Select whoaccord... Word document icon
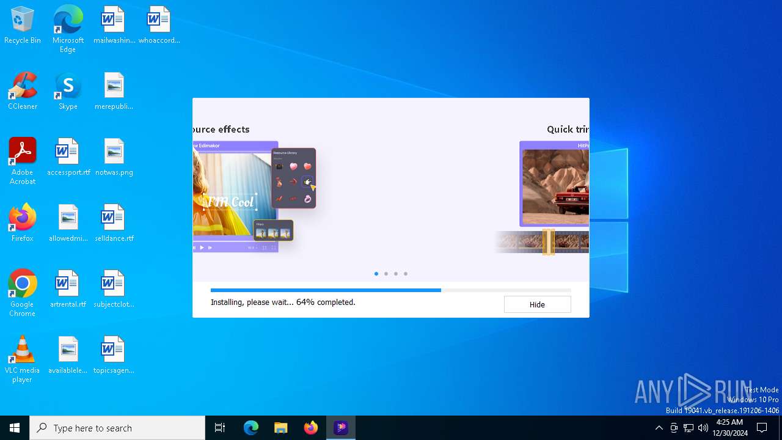782x440 pixels. pyautogui.click(x=159, y=26)
